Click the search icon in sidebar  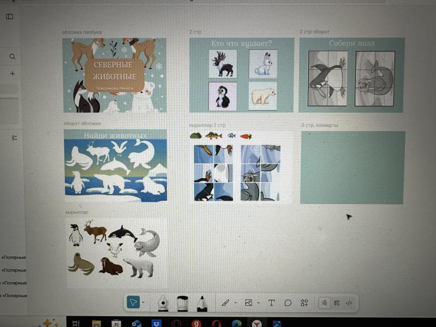[12, 57]
